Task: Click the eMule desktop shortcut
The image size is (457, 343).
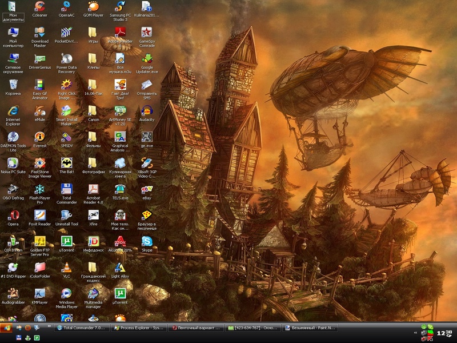Action: tap(40, 111)
